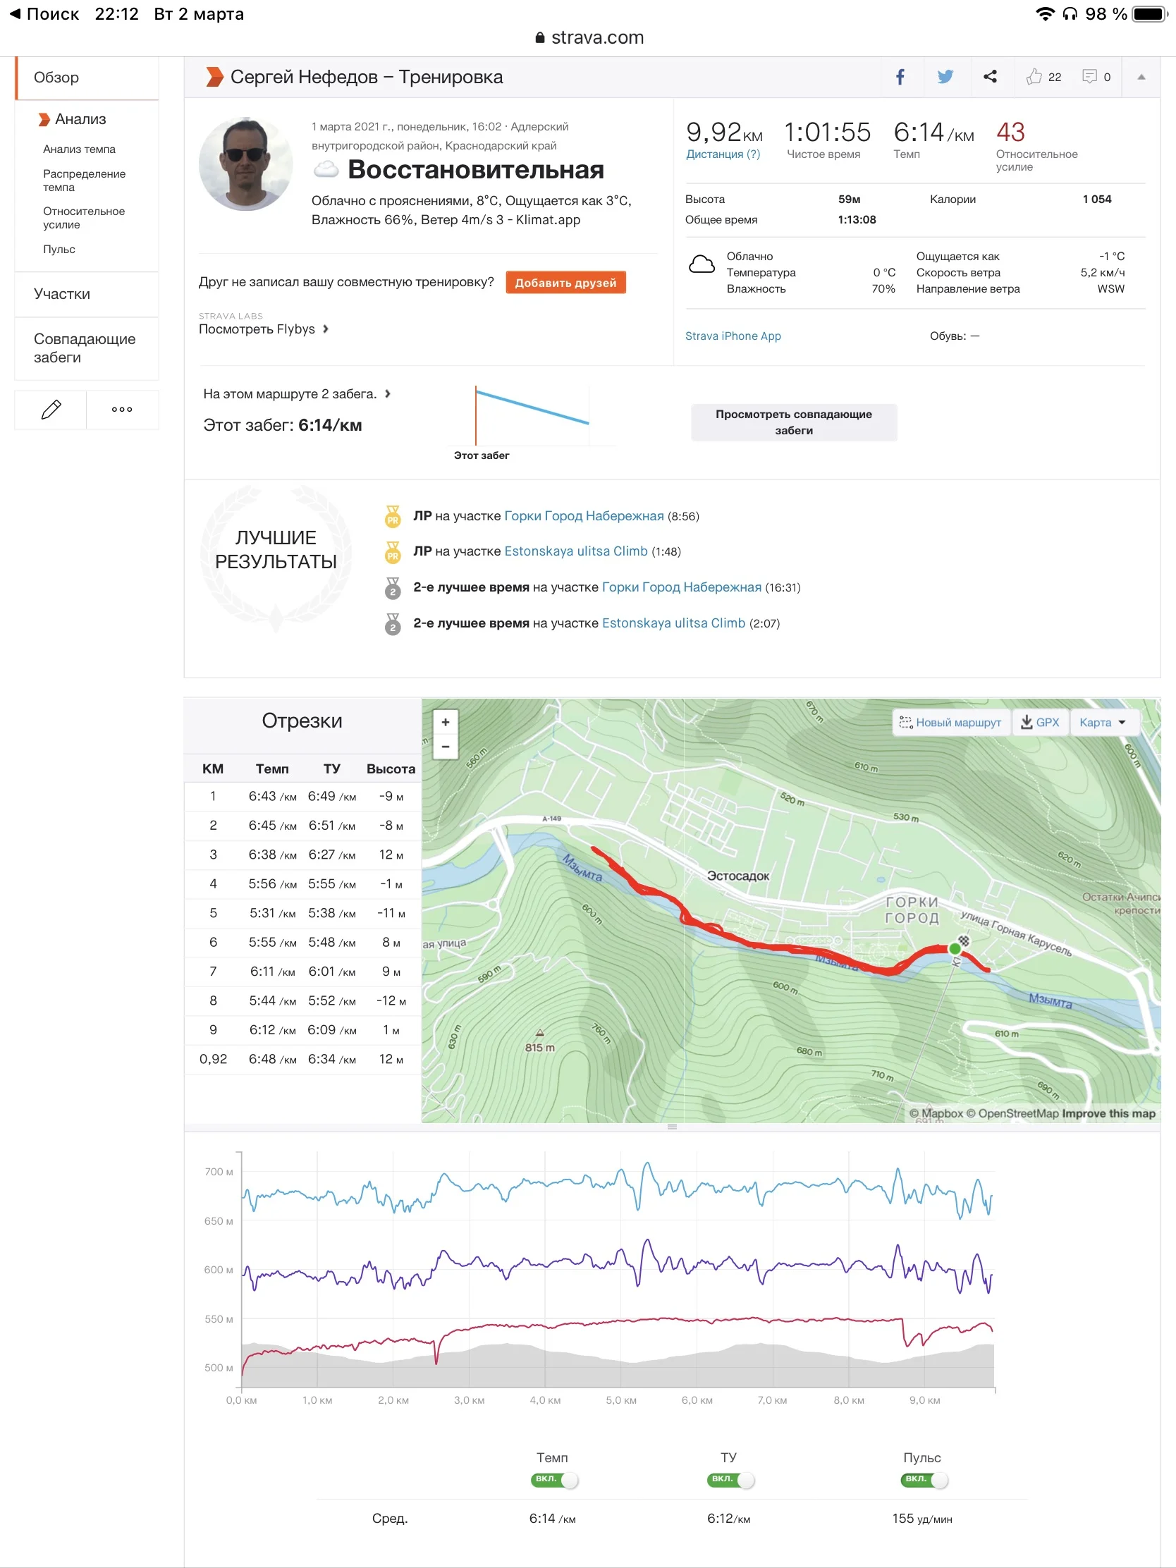
Task: Toggle the Темп chart switch
Action: coord(554,1480)
